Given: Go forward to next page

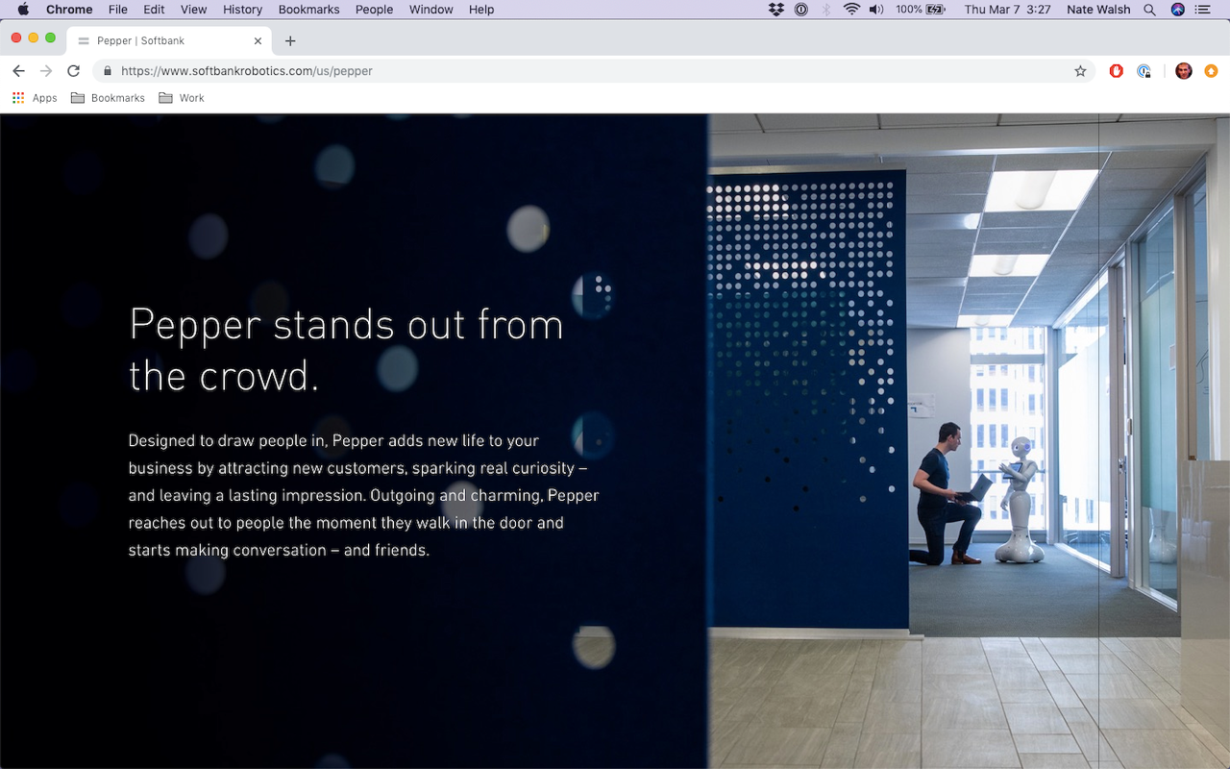Looking at the screenshot, I should (x=46, y=71).
